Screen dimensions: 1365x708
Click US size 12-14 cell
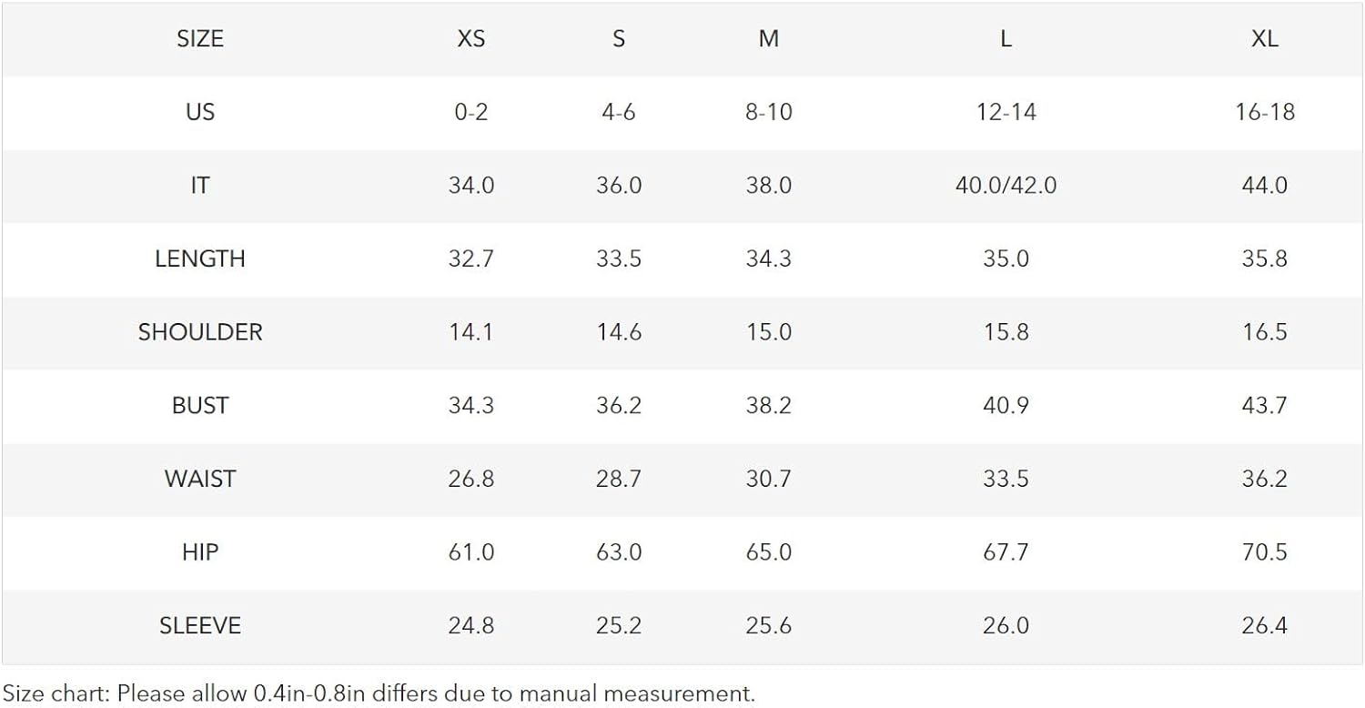point(1006,112)
